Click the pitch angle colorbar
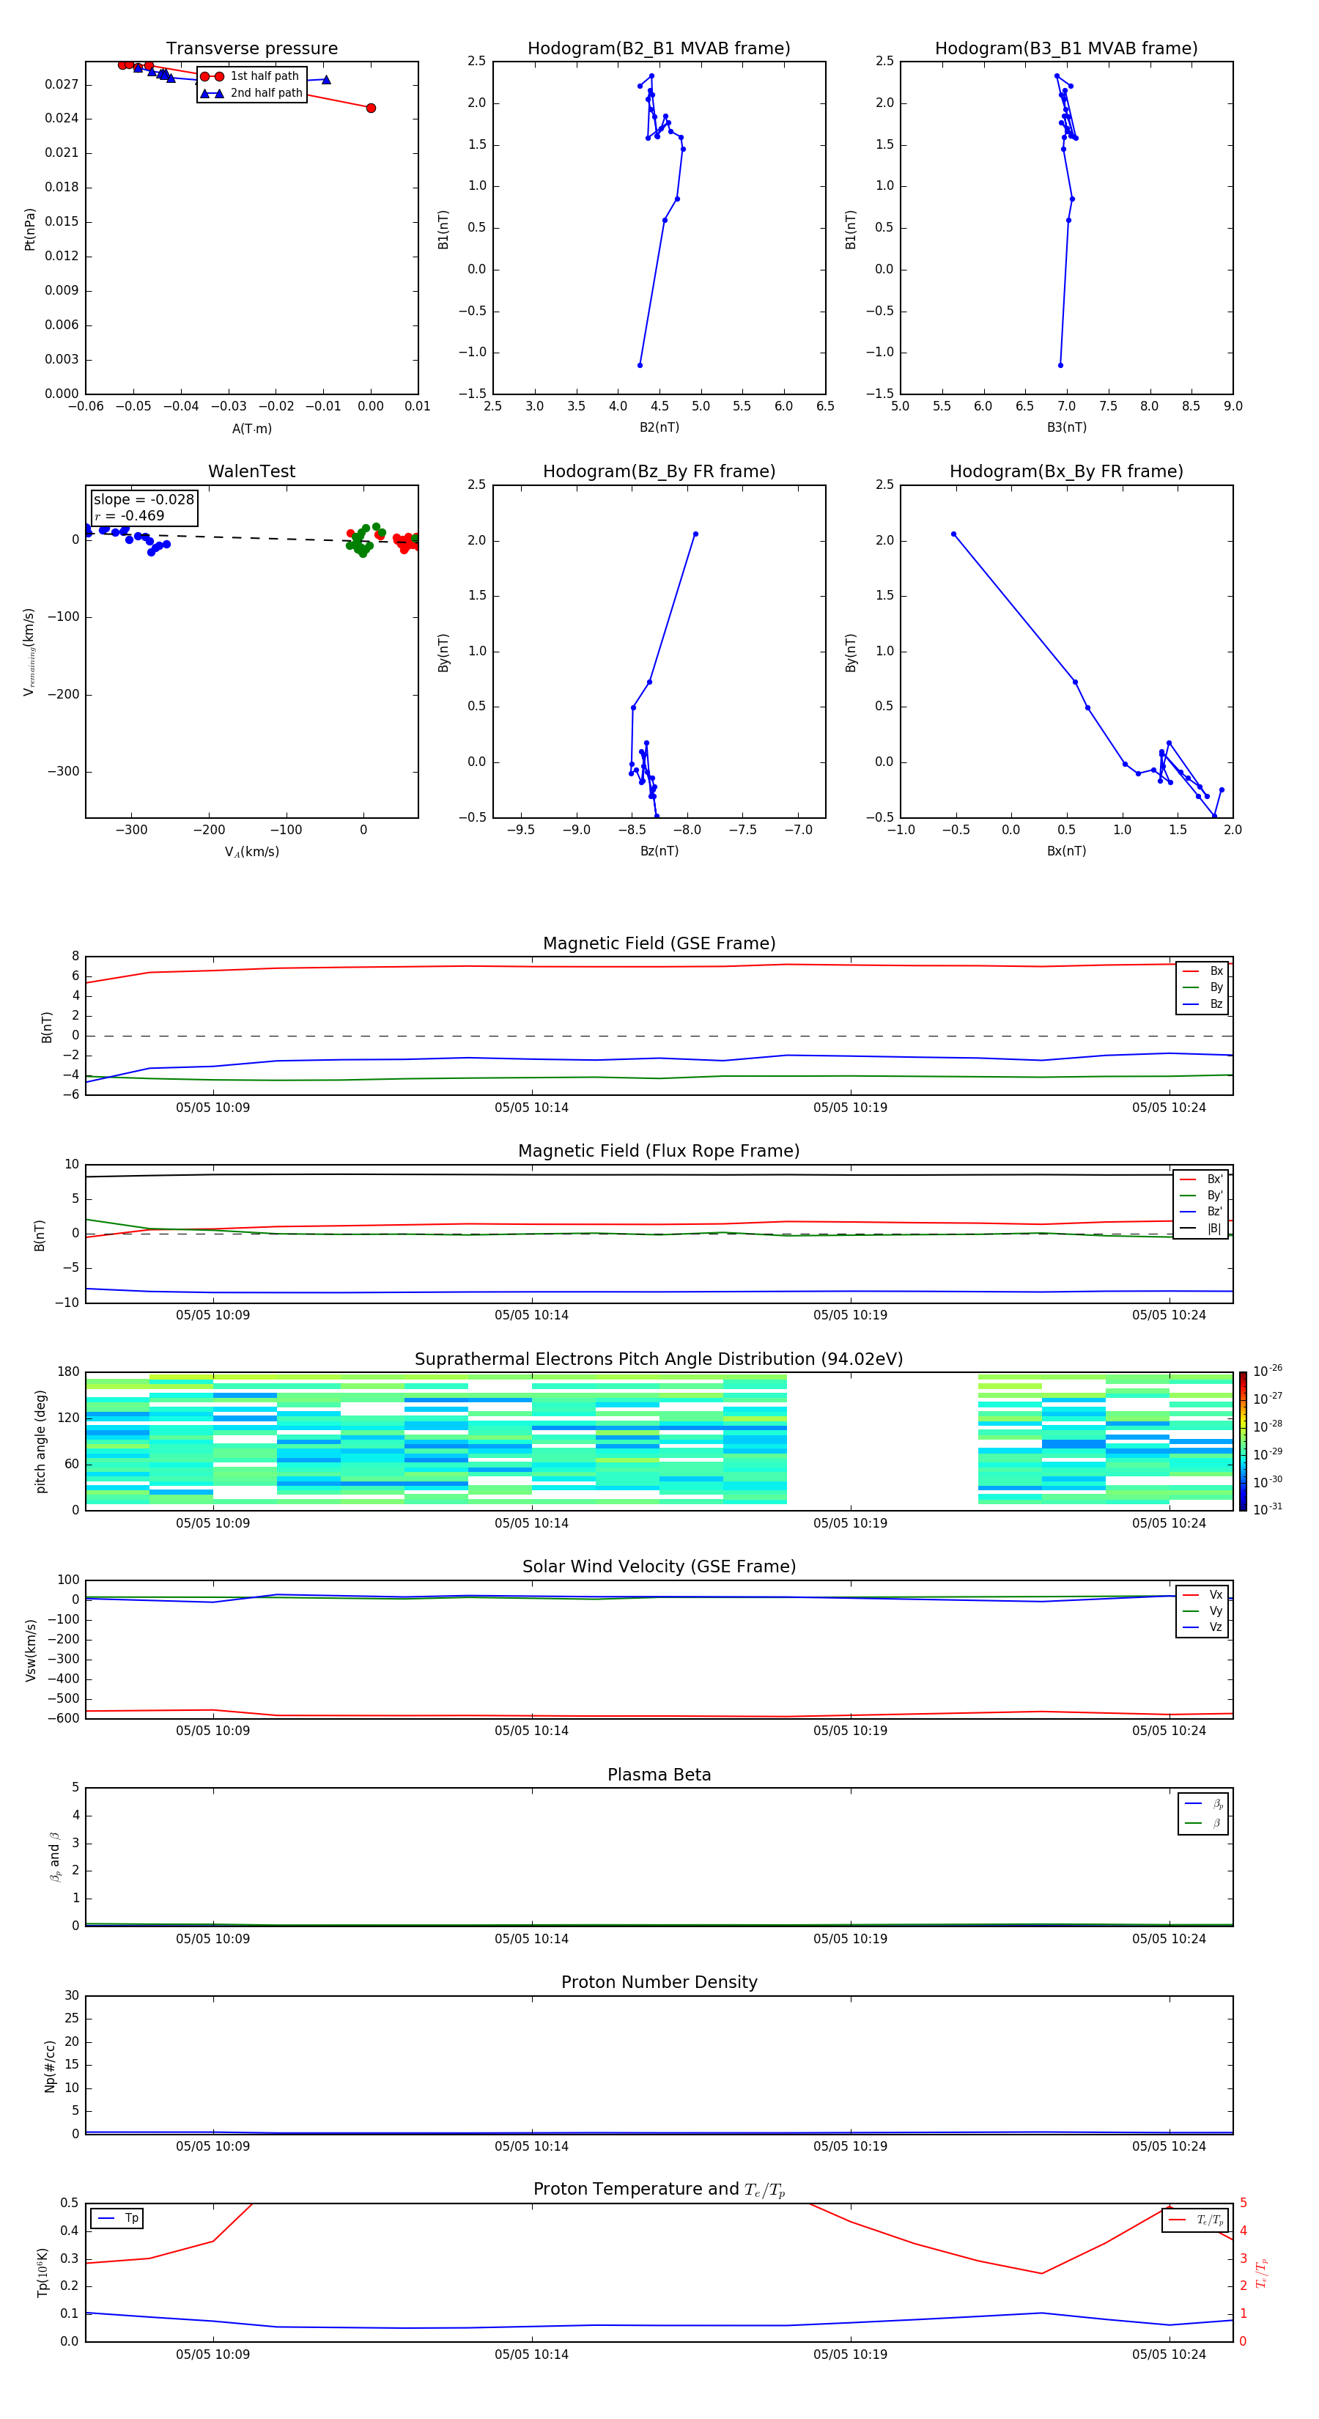Screen dimensions: 1319x2419 click(x=1243, y=1441)
